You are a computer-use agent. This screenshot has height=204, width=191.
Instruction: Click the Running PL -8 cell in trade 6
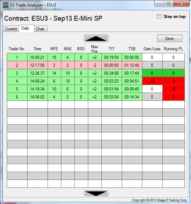(173, 97)
